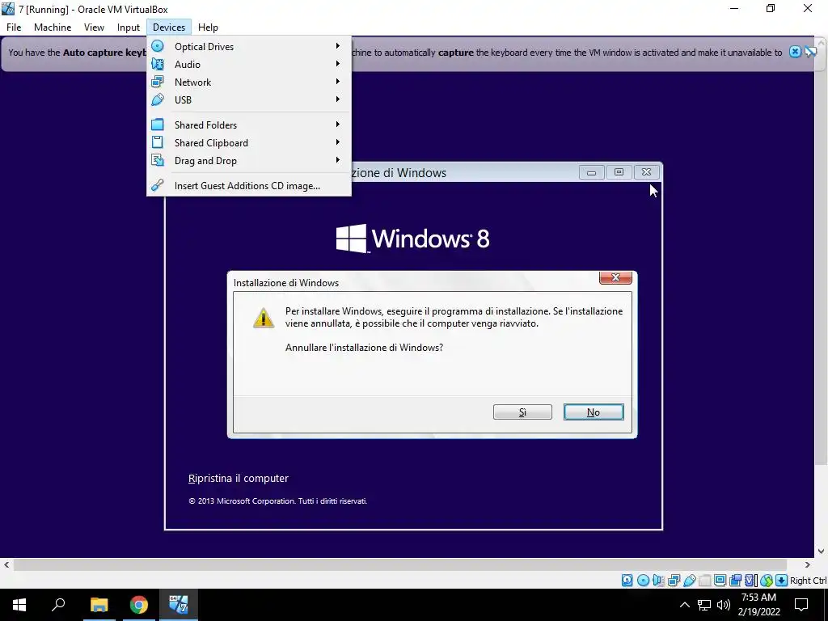Click the Shared Clipboard icon
828x621 pixels.
(158, 142)
